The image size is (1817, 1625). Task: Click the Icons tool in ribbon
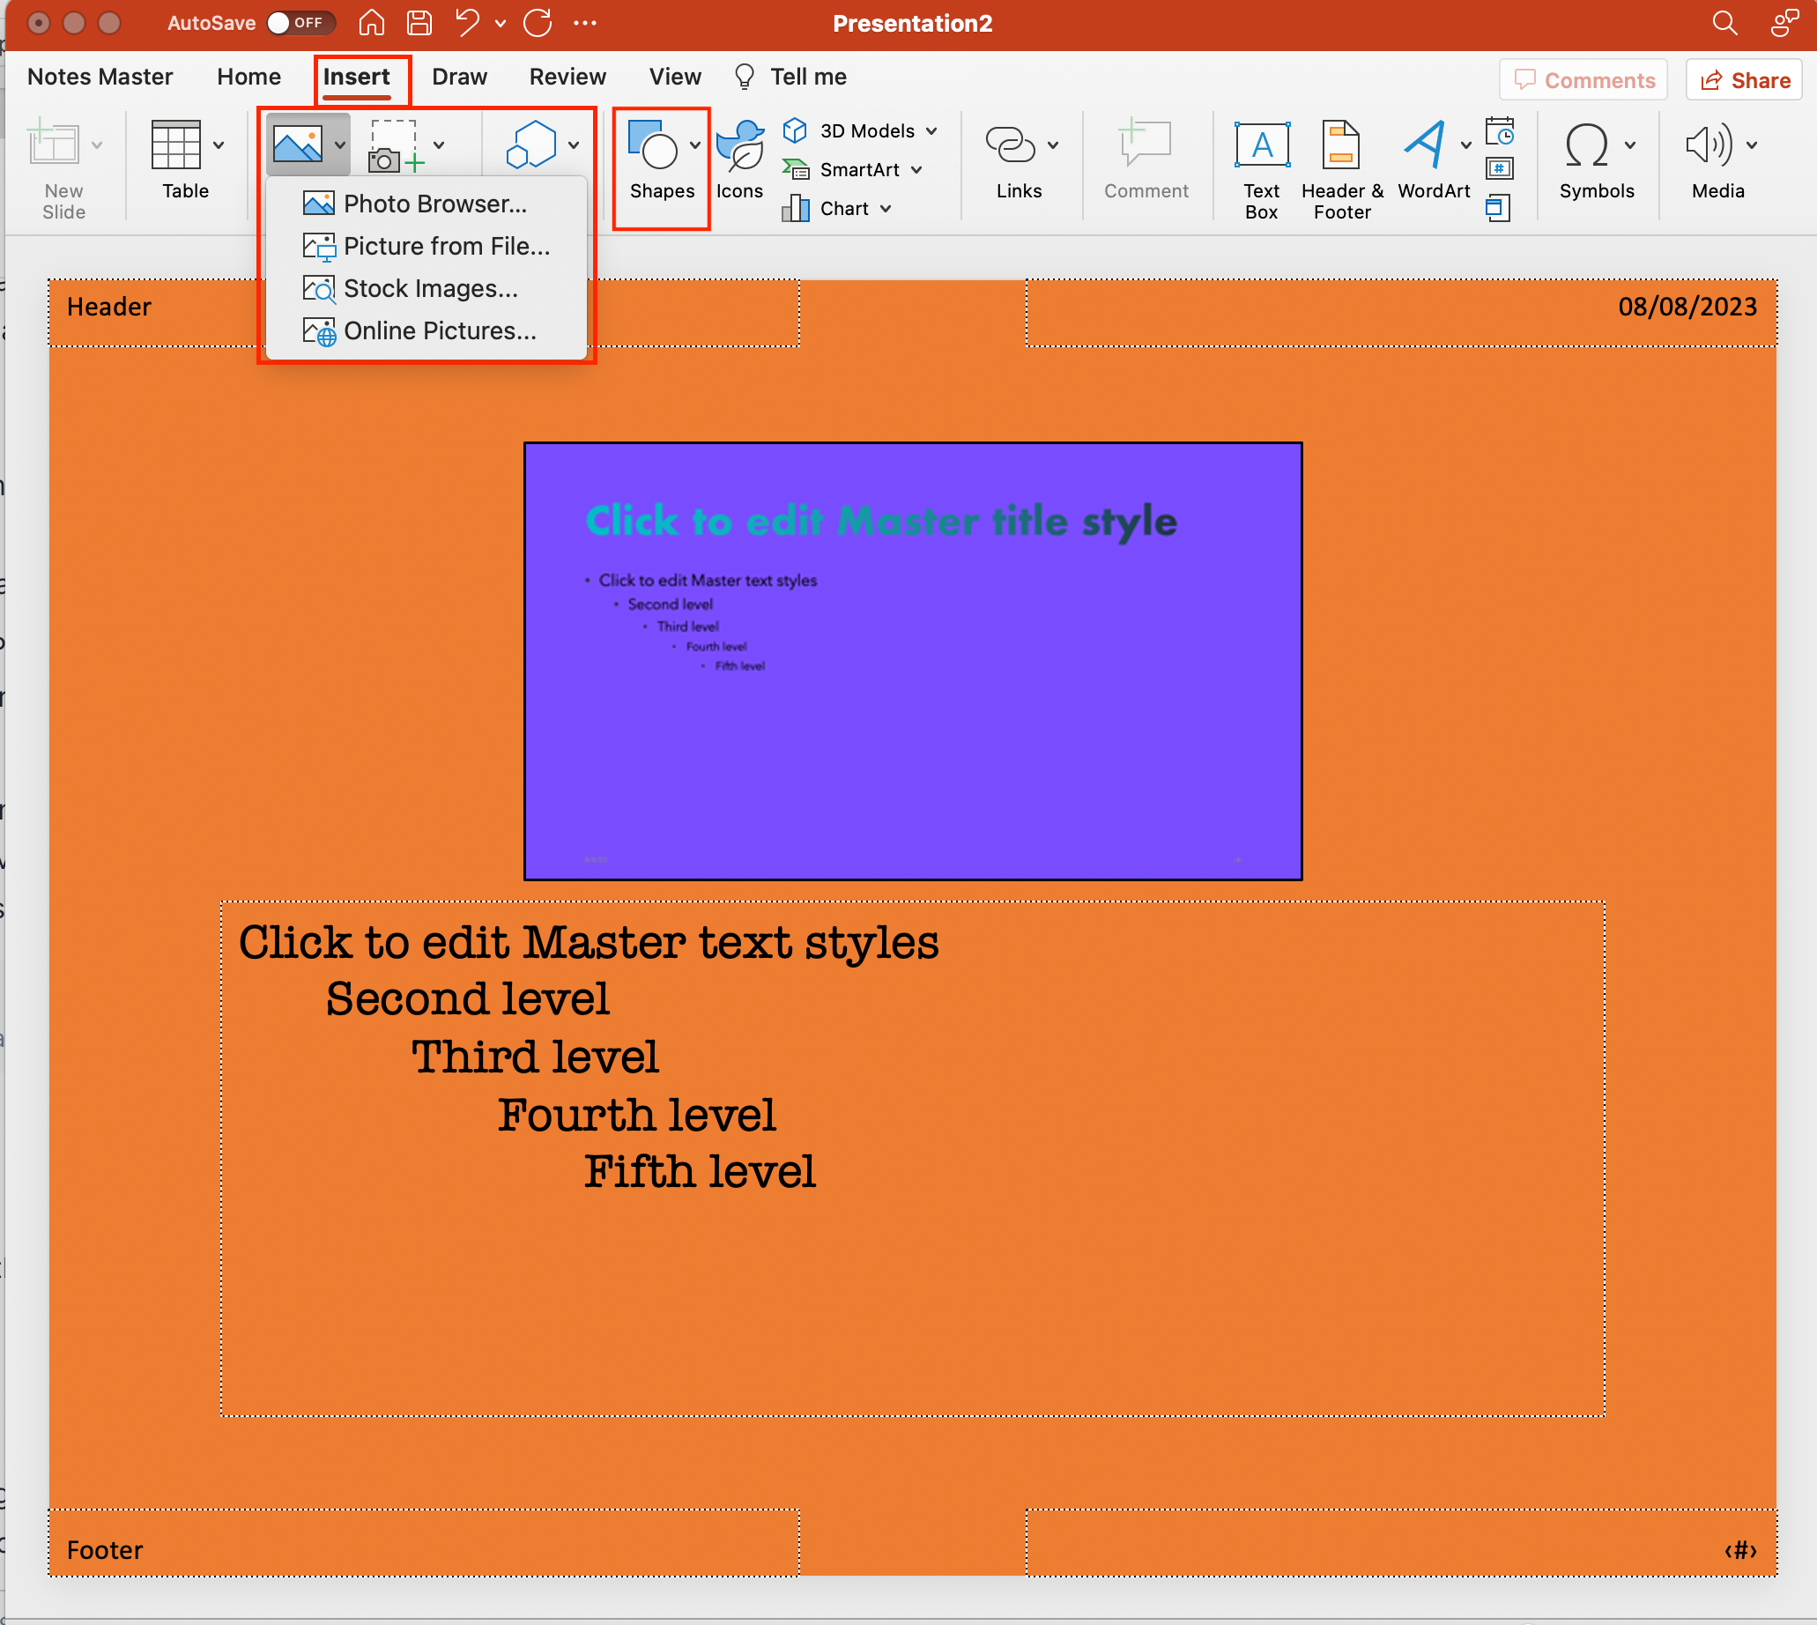point(738,157)
